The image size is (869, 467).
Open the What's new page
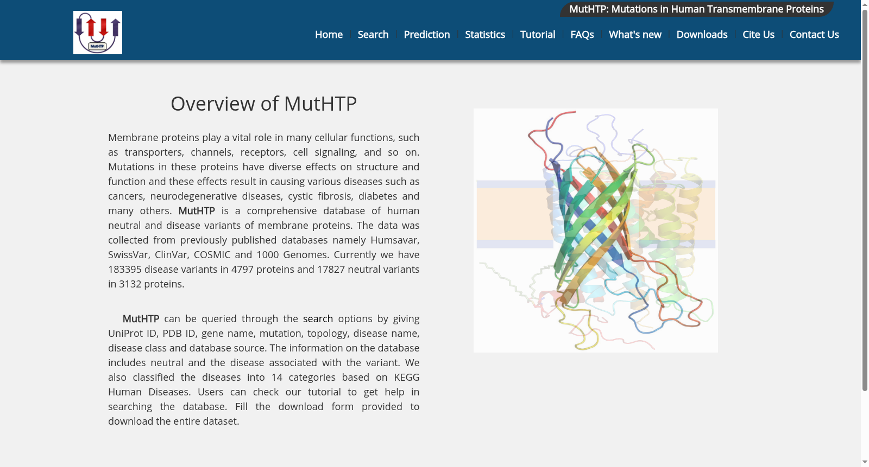tap(635, 35)
